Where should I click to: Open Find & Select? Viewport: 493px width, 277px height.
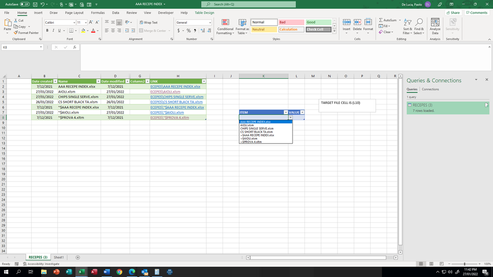pos(419,27)
